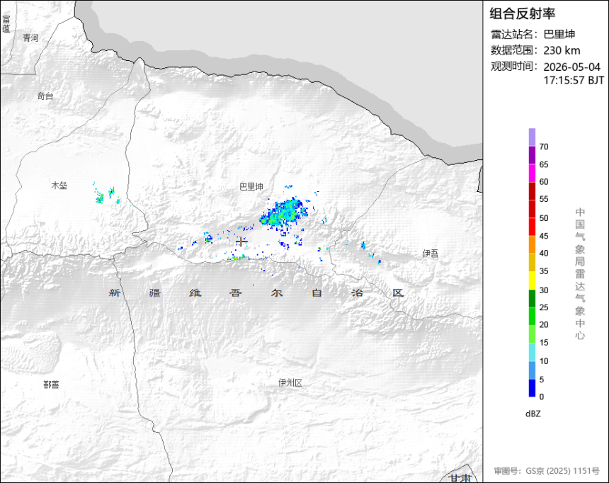Click the orange 40 dBZ legend color
This screenshot has width=609, height=483.
point(532,245)
